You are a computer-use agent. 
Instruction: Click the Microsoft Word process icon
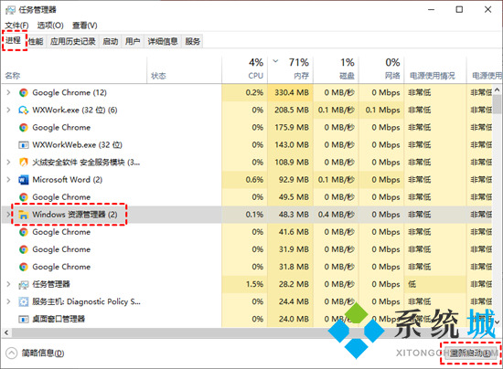(24, 180)
